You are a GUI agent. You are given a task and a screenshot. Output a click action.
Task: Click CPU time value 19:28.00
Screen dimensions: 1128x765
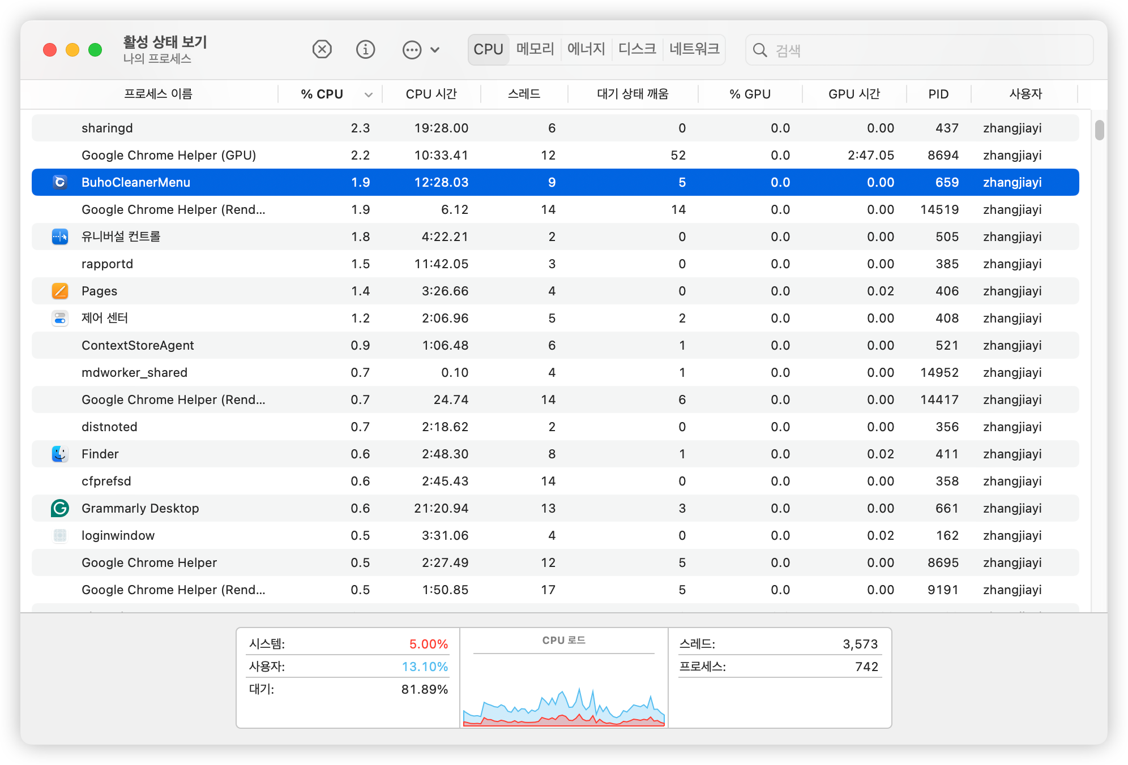(x=441, y=128)
